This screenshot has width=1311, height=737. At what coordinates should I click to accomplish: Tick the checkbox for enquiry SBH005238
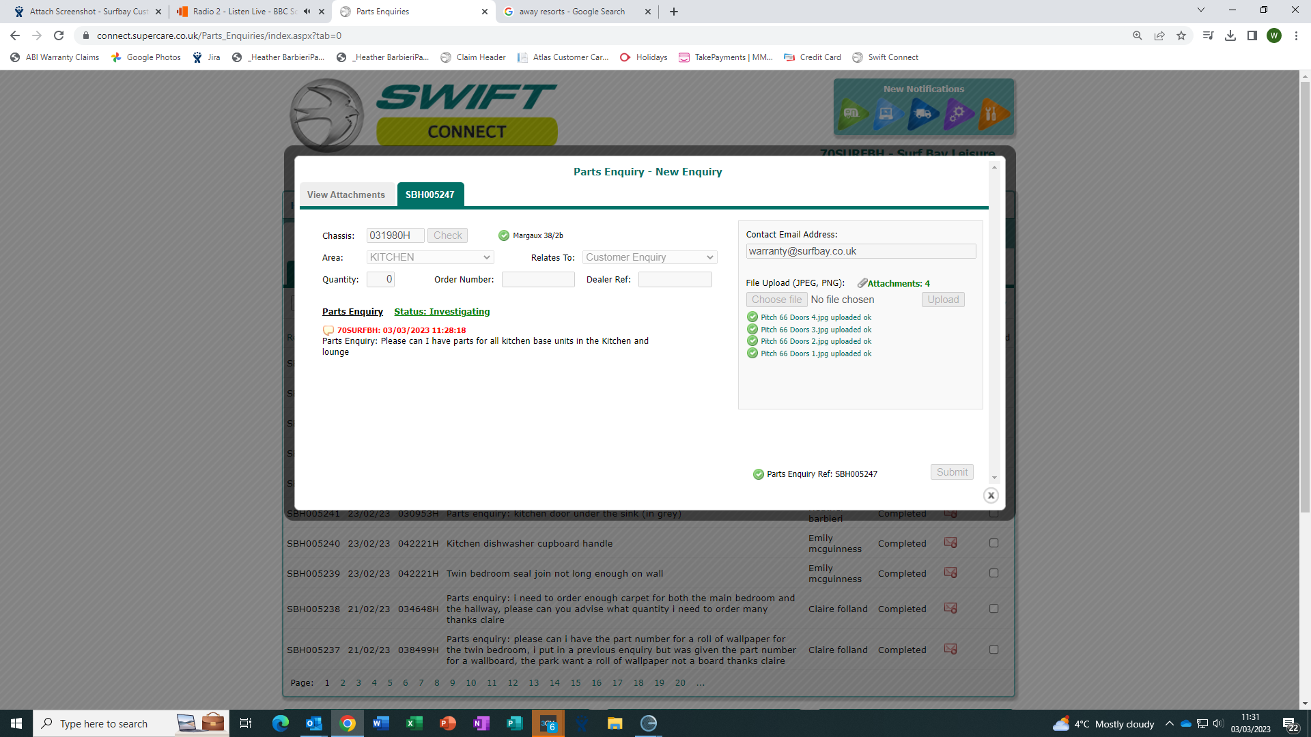pos(993,609)
